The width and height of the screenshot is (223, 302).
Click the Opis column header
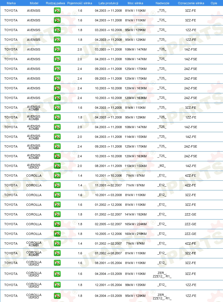(214, 3)
